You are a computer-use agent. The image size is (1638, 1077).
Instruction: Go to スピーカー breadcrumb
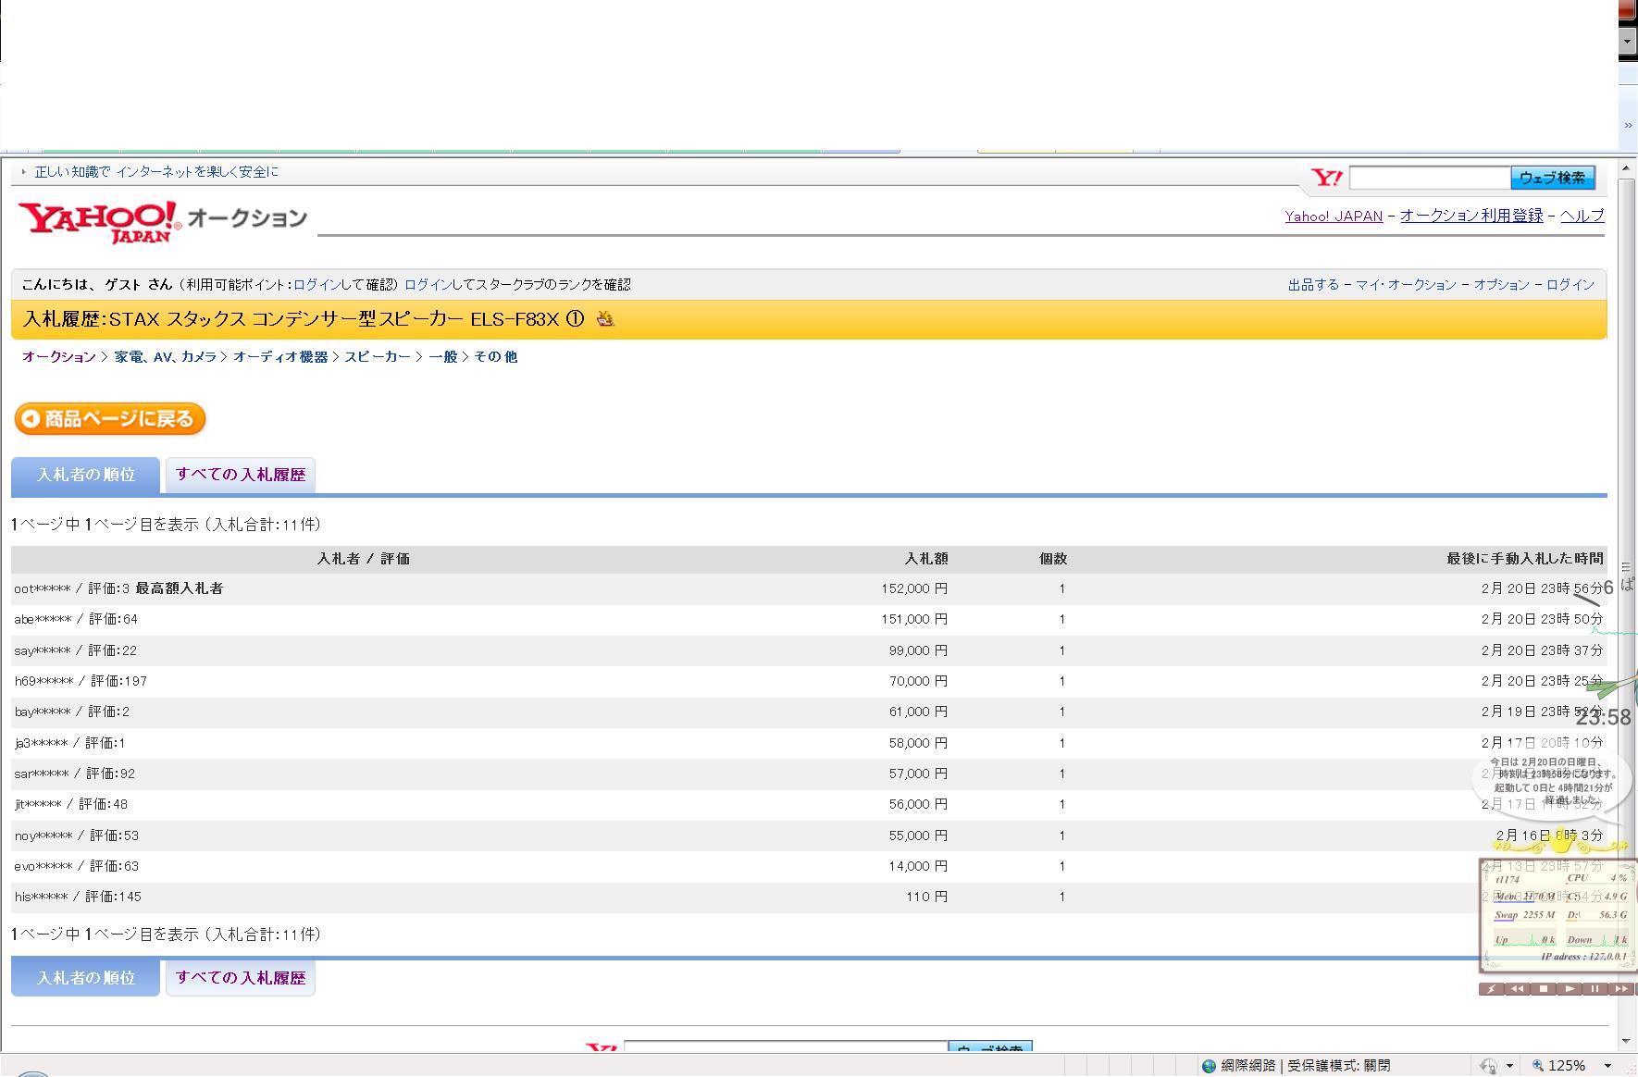coord(378,357)
